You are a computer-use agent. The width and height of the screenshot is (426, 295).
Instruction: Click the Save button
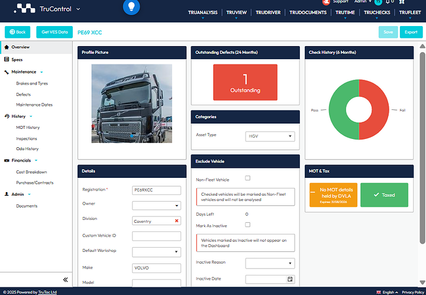point(388,32)
